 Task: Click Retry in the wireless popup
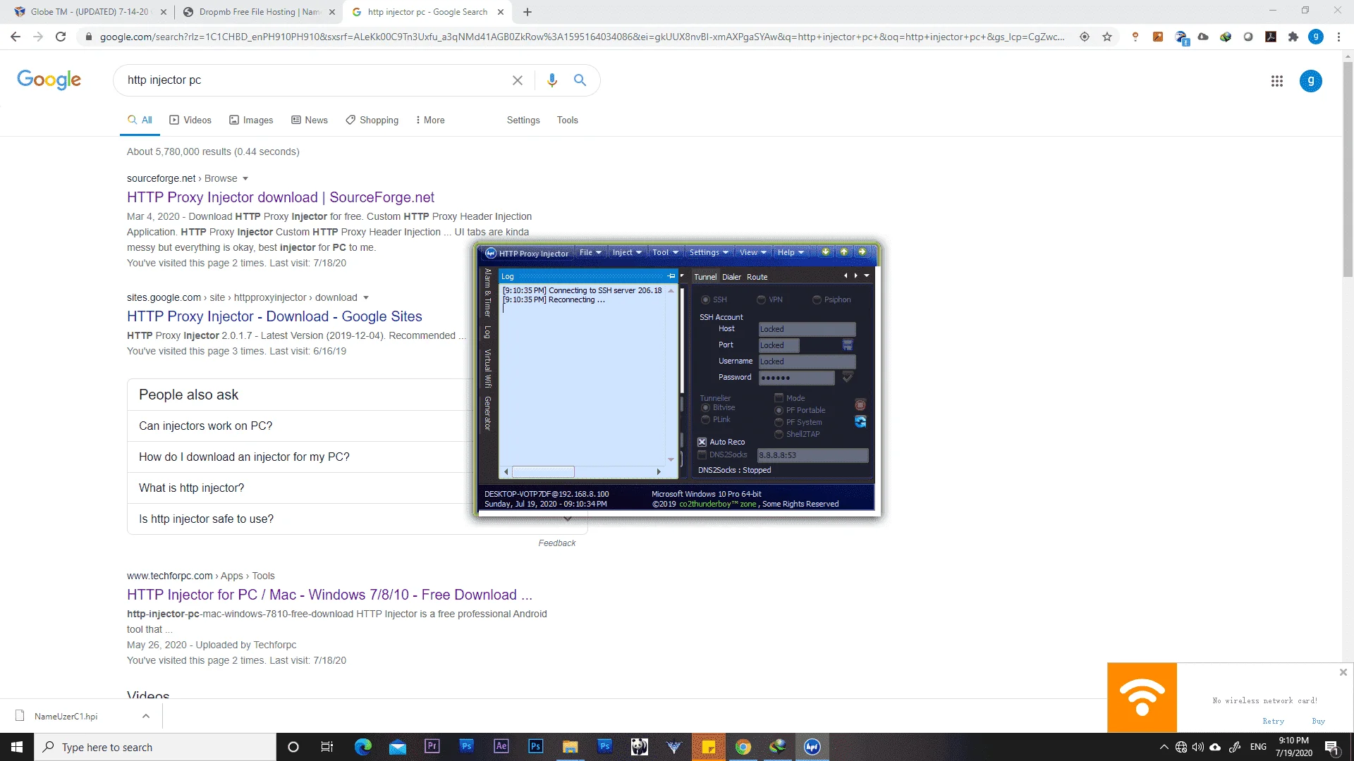(x=1273, y=721)
